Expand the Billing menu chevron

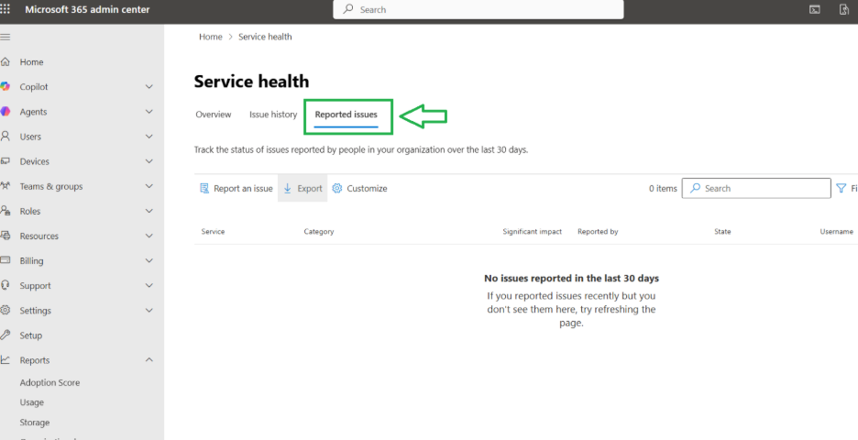pyautogui.click(x=148, y=260)
